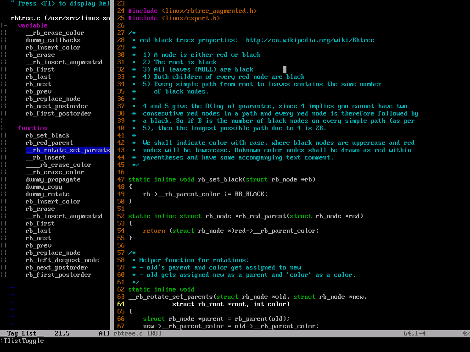
Task: Click __rb_rotate_set_parents on code line 63
Action: 171,297
